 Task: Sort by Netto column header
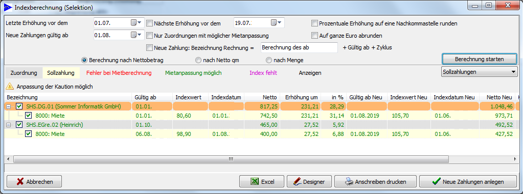(x=262, y=97)
